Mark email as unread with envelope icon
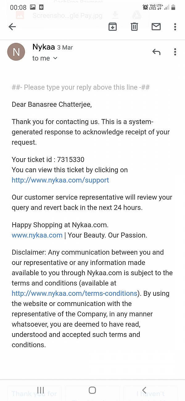185x401 pixels. pos(156,27)
